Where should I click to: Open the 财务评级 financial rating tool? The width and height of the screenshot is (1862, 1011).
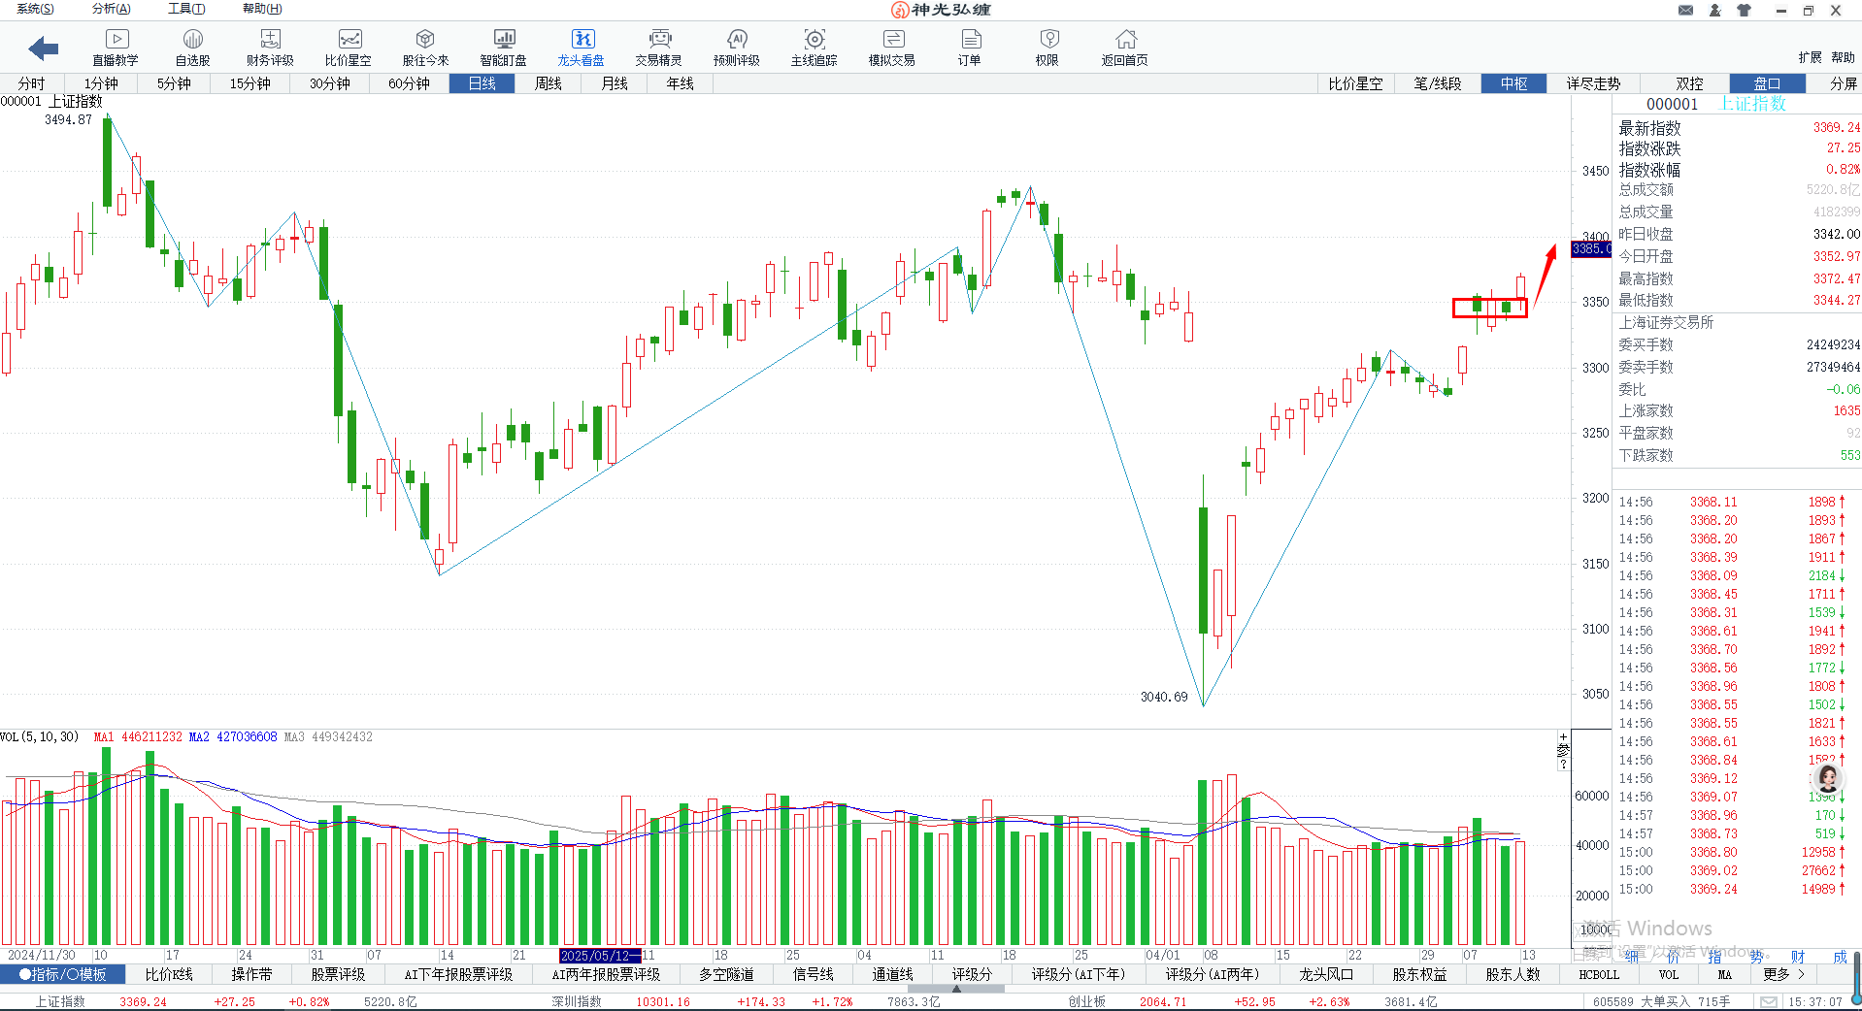pyautogui.click(x=270, y=47)
